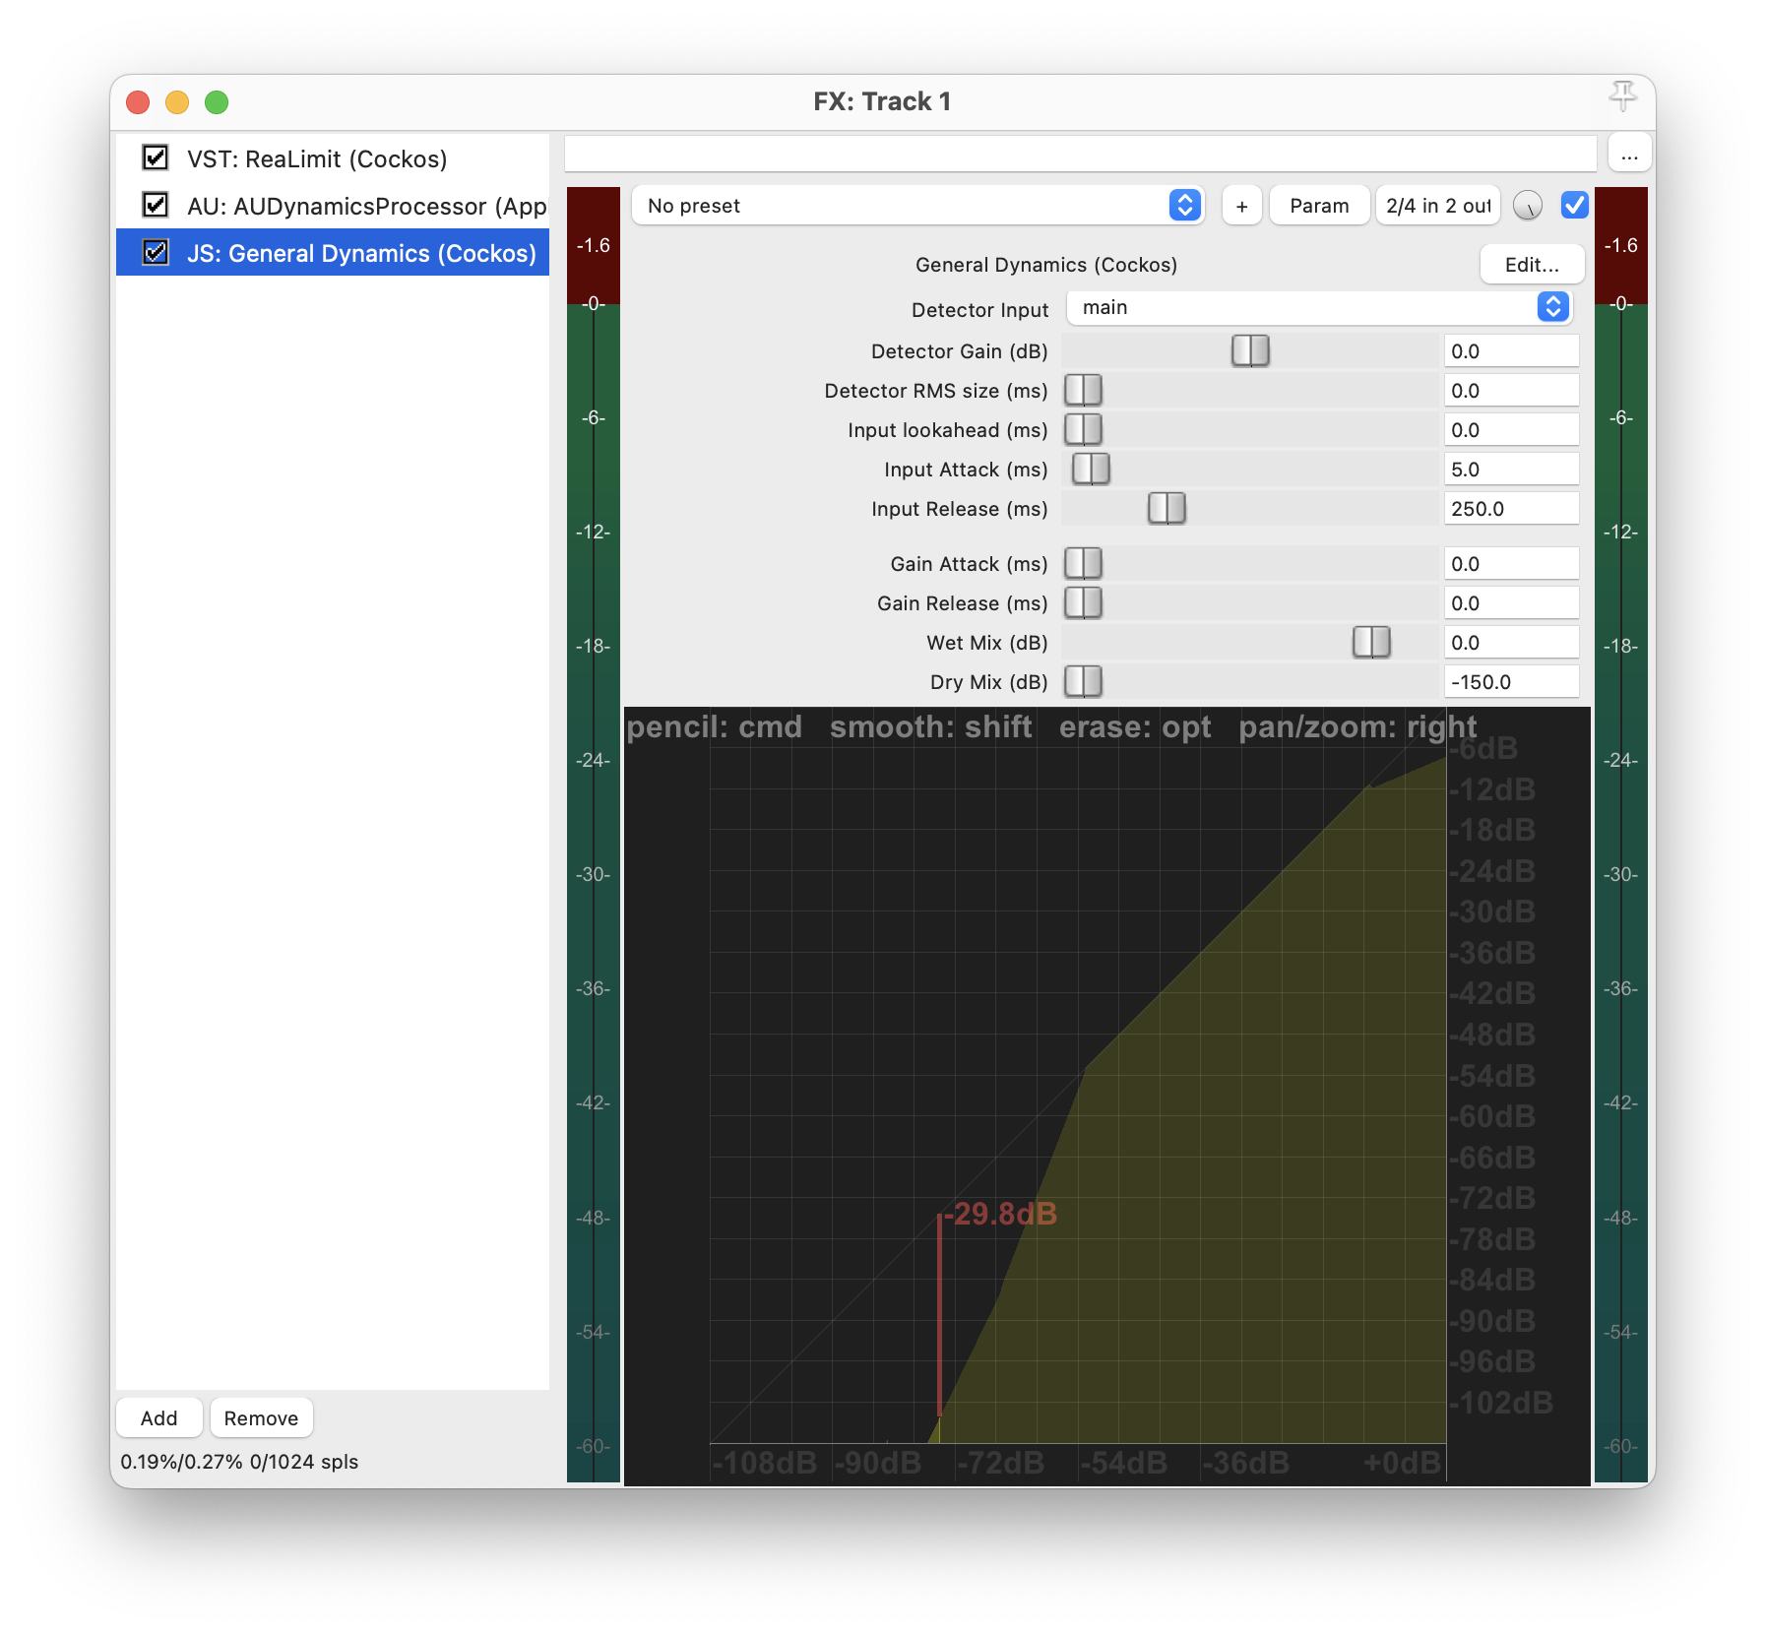The height and width of the screenshot is (1634, 1766).
Task: Click the Edit... button
Action: pyautogui.click(x=1532, y=265)
